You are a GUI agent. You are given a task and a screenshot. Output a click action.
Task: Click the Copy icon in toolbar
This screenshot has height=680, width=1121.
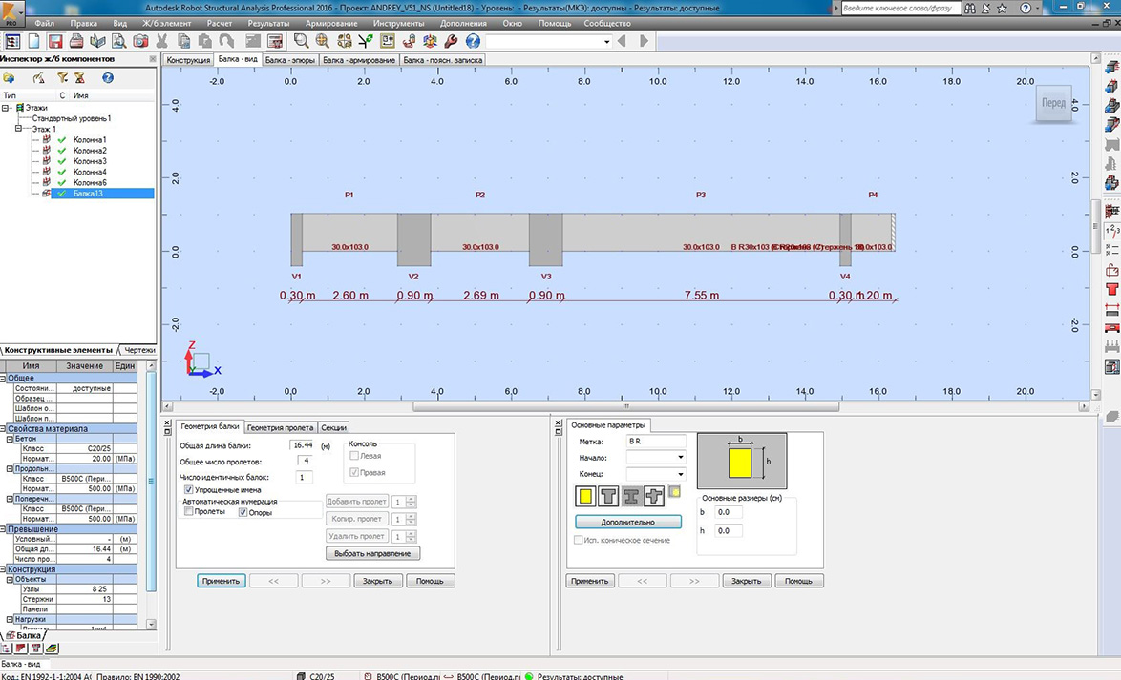click(x=183, y=41)
